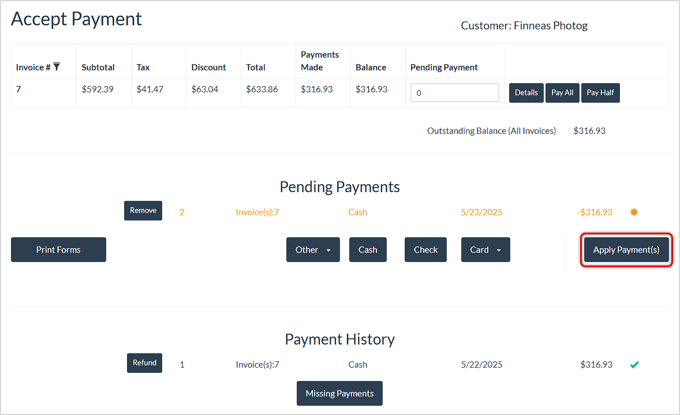
Task: Click the Outstanding Balance amount text
Action: point(589,130)
